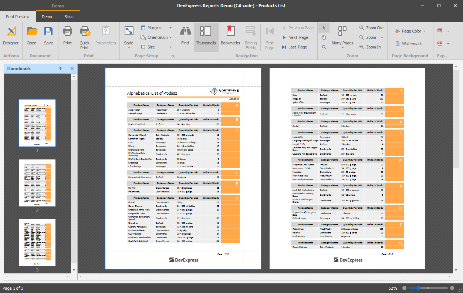Screen dimensions: 463x293
Task: Switch to the Skins tab
Action: click(69, 17)
